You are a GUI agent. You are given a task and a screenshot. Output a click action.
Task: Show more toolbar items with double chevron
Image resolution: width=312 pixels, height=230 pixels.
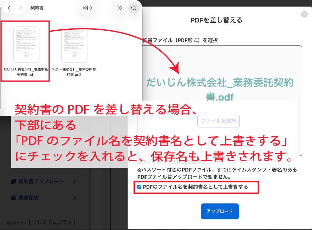pos(119,8)
